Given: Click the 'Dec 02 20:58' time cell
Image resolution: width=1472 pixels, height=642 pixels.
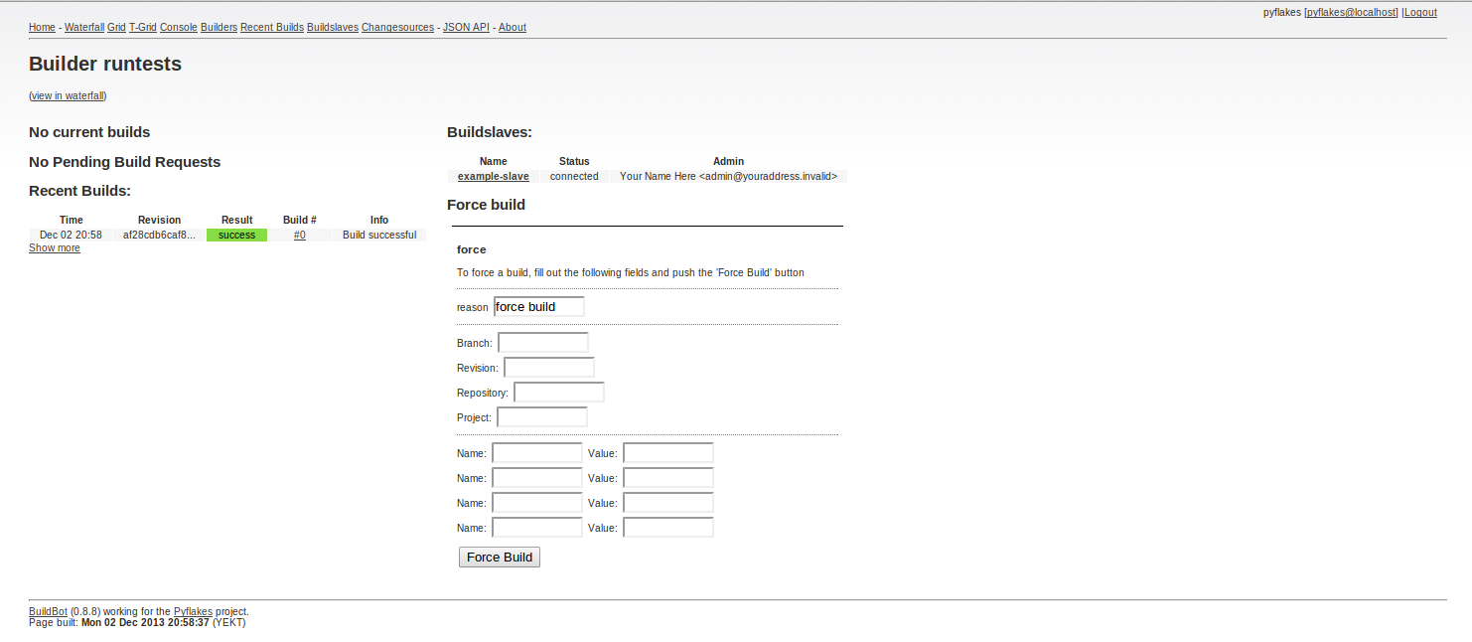Looking at the screenshot, I should 71,236.
